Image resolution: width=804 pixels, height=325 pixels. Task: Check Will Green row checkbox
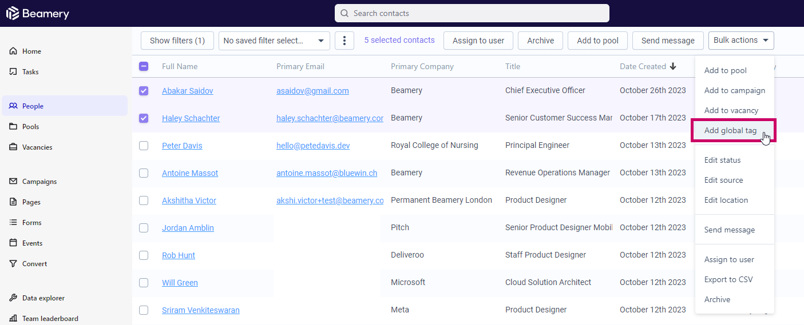[144, 283]
